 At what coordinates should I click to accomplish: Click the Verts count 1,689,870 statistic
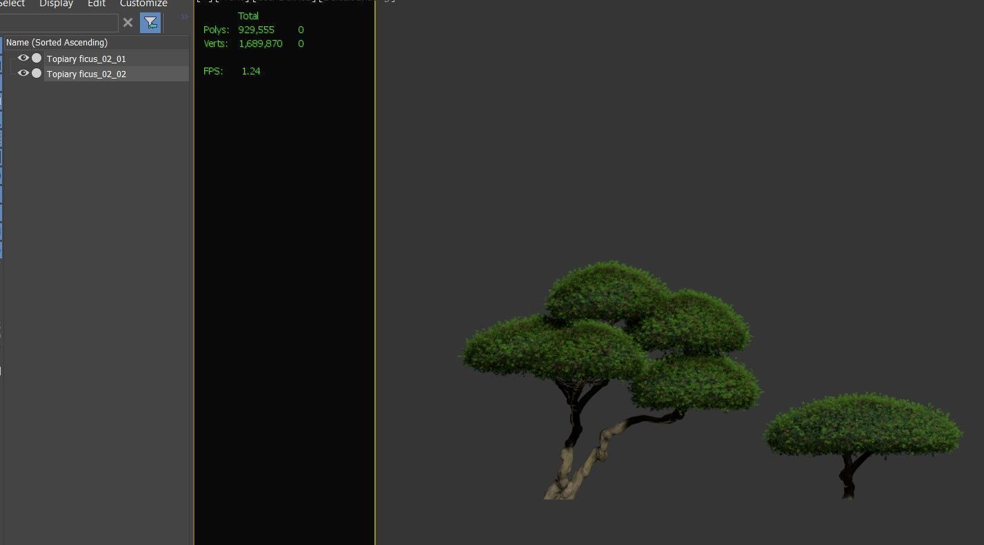pyautogui.click(x=261, y=43)
